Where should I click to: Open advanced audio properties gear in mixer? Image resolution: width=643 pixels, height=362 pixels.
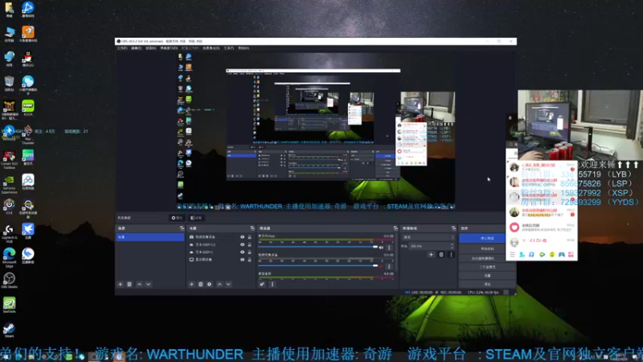click(x=262, y=284)
